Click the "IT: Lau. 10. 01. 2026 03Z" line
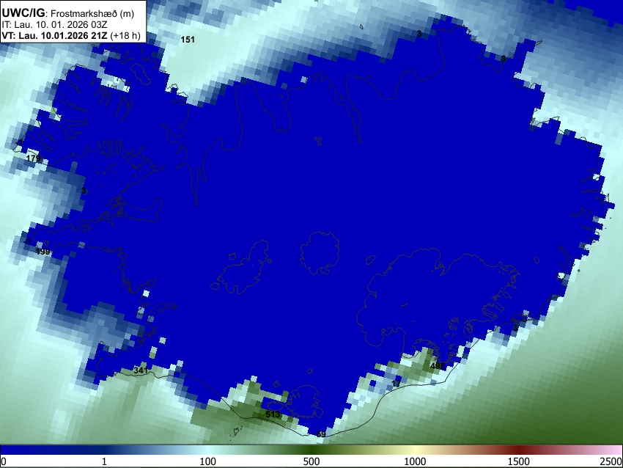 point(54,25)
